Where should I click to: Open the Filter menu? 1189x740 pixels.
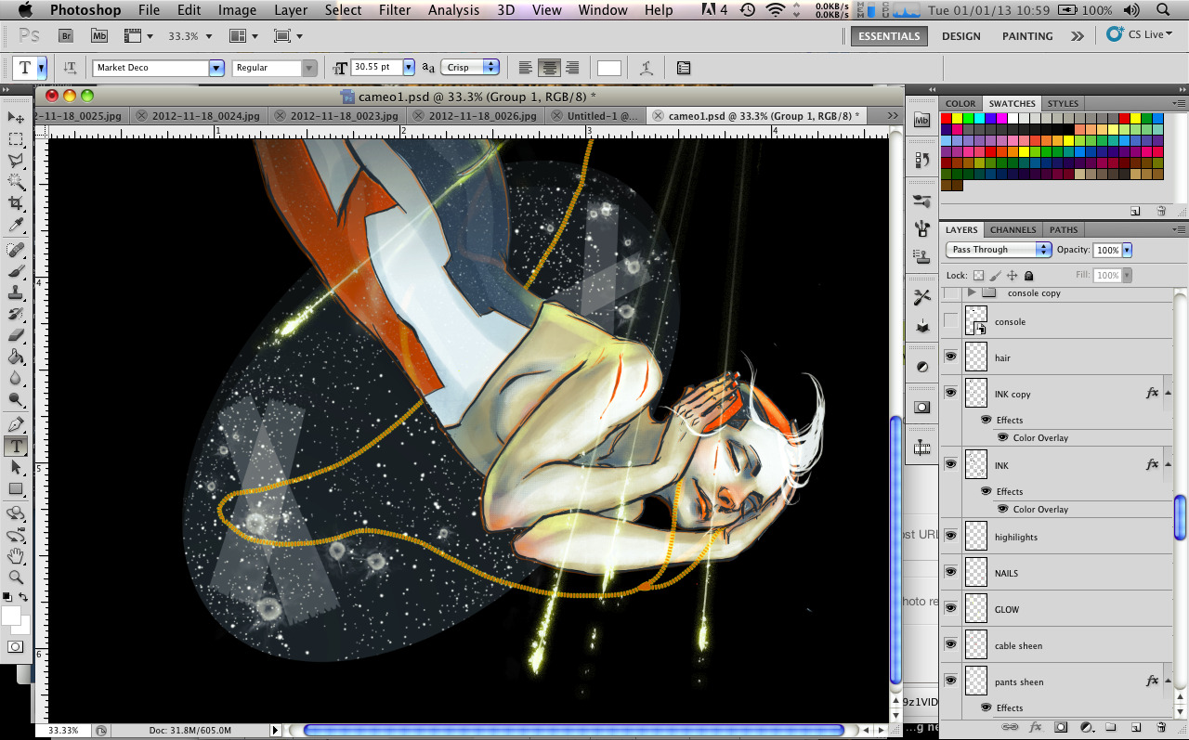click(x=395, y=10)
